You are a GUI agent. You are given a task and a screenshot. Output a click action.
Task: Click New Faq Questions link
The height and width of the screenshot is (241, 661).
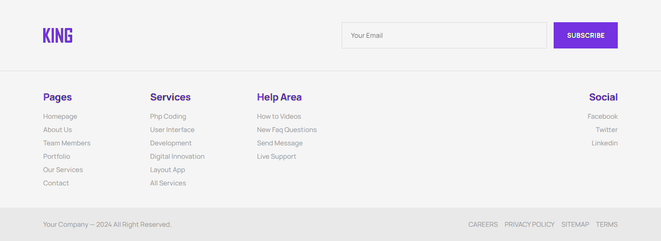pos(287,130)
